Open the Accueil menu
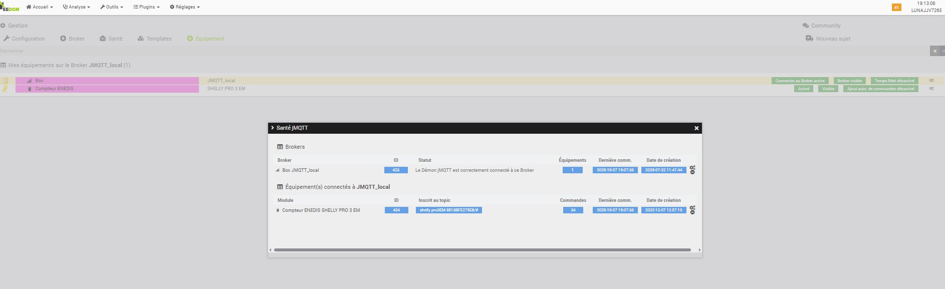The height and width of the screenshot is (289, 945). pyautogui.click(x=40, y=7)
